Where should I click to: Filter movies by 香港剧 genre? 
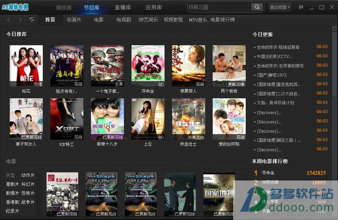(x=12, y=202)
